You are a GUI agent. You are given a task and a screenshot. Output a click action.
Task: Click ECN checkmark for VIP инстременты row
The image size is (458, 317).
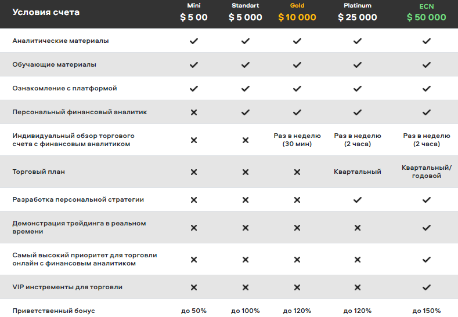pos(427,287)
